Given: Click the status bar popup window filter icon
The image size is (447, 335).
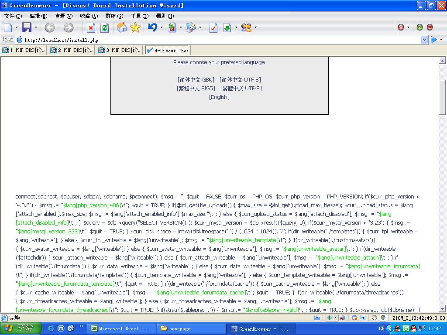Looking at the screenshot, I should 354,318.
